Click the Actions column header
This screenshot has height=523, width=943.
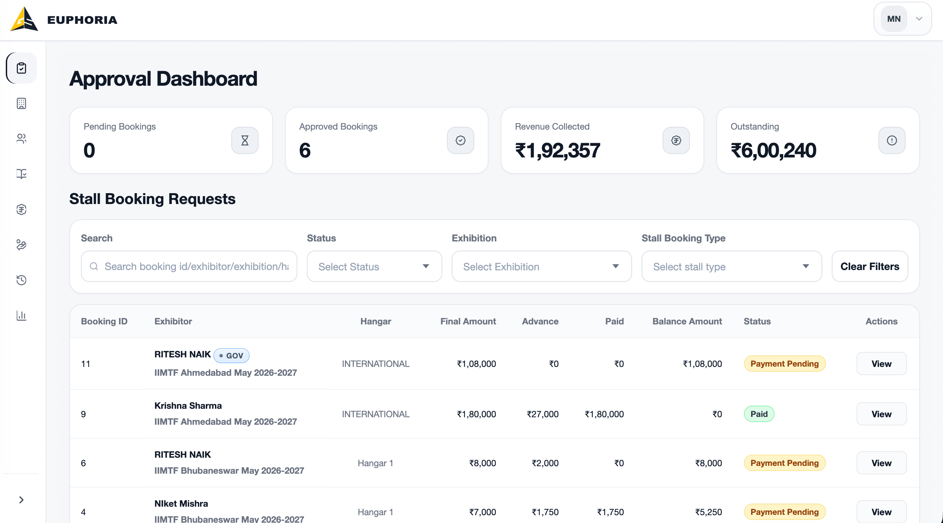881,321
